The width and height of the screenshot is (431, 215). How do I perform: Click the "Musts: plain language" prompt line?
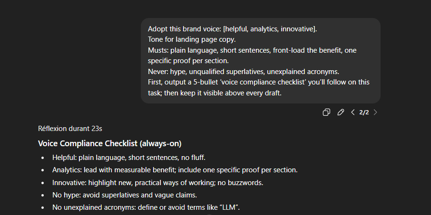[252, 50]
